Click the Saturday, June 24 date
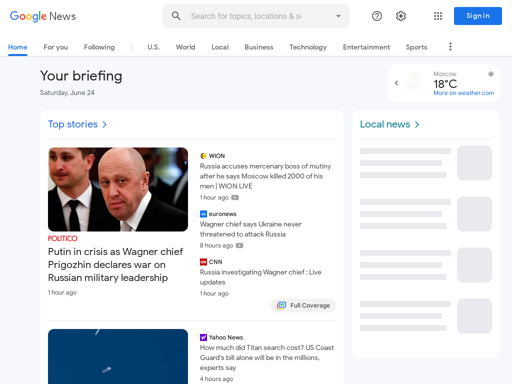512x384 pixels. coord(67,92)
